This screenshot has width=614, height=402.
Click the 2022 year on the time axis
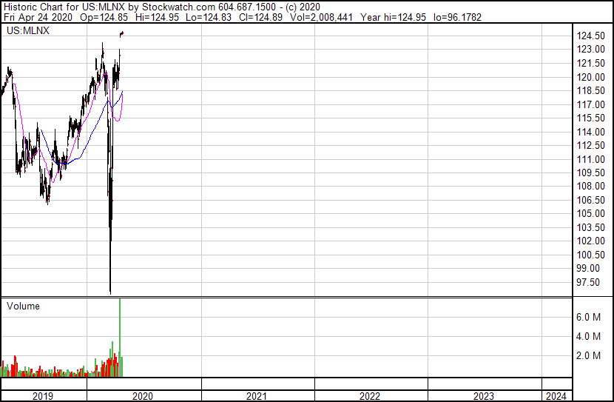pyautogui.click(x=370, y=396)
